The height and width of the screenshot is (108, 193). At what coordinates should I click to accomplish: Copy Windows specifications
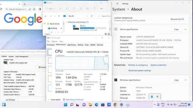[176, 80]
